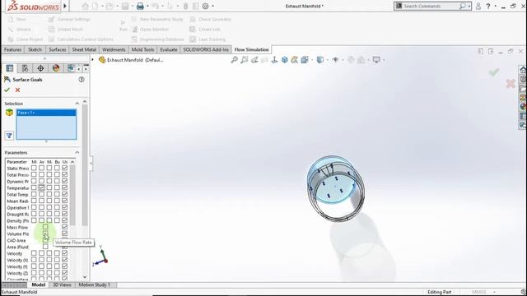Viewport: 527px width, 296px height.
Task: Click the confirmation corner red X
Action: pyautogui.click(x=511, y=83)
